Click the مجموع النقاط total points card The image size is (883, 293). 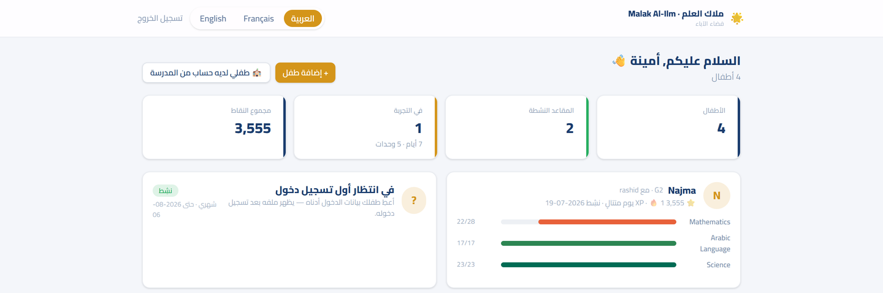[x=214, y=127]
